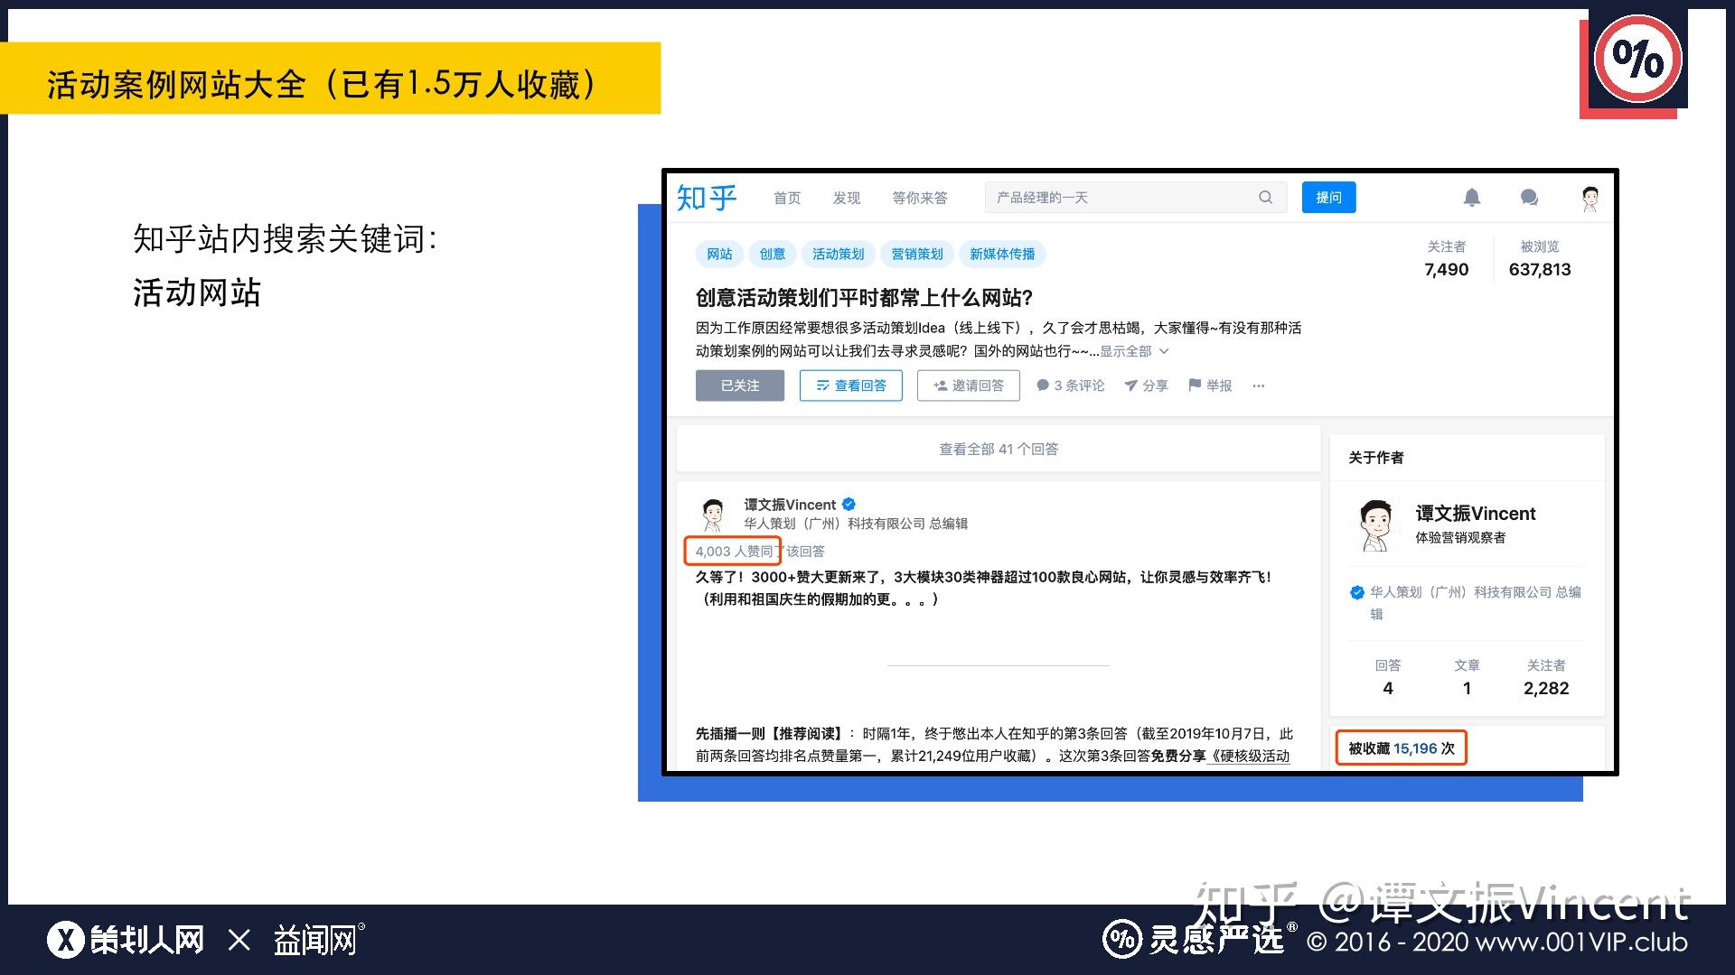The image size is (1735, 975).
Task: Toggle the 已关注 follow button
Action: (740, 385)
